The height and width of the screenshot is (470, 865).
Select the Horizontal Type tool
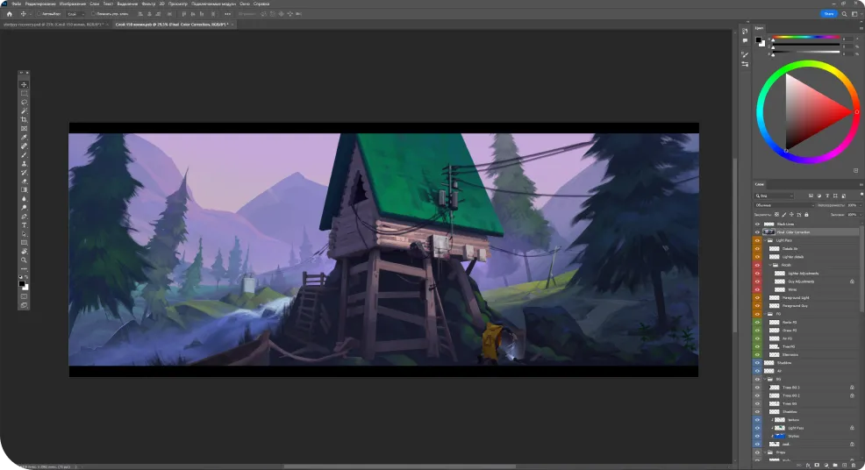(24, 224)
